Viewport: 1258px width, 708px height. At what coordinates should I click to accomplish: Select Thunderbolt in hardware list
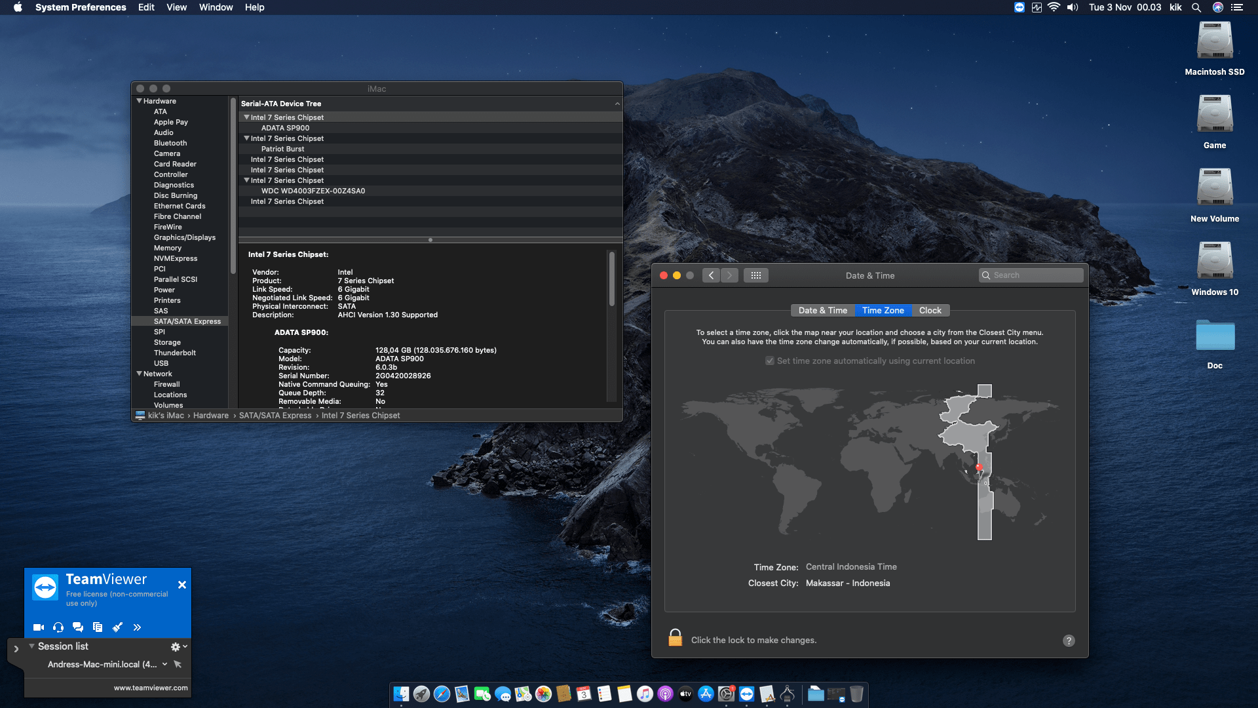(175, 353)
